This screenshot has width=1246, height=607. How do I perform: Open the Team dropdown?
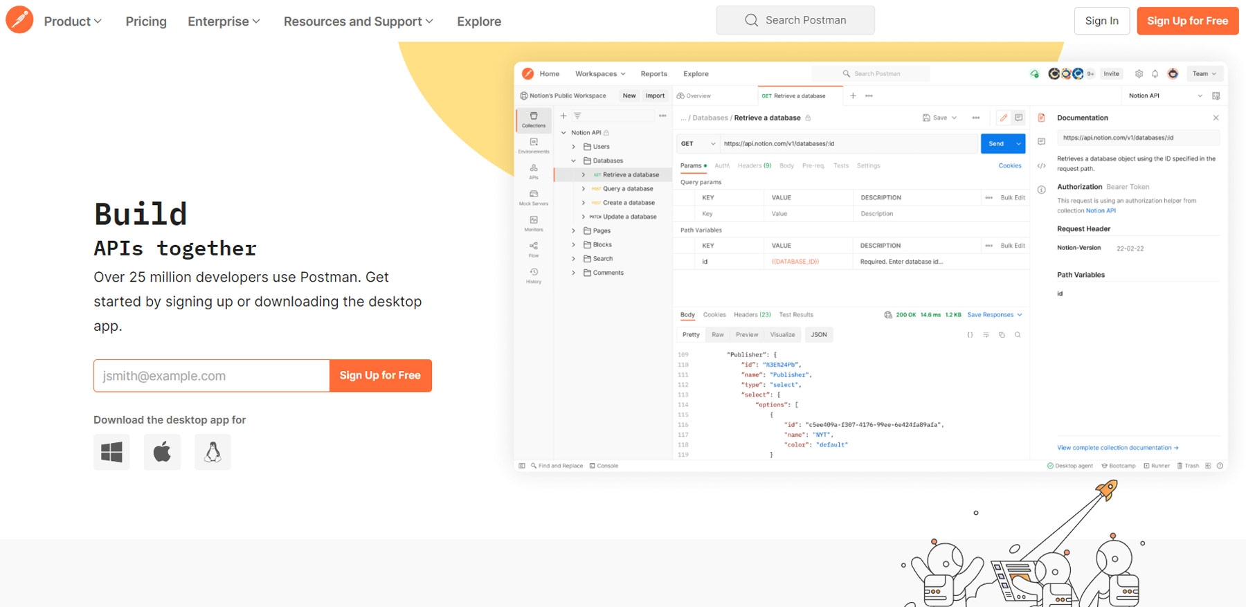coord(1205,73)
